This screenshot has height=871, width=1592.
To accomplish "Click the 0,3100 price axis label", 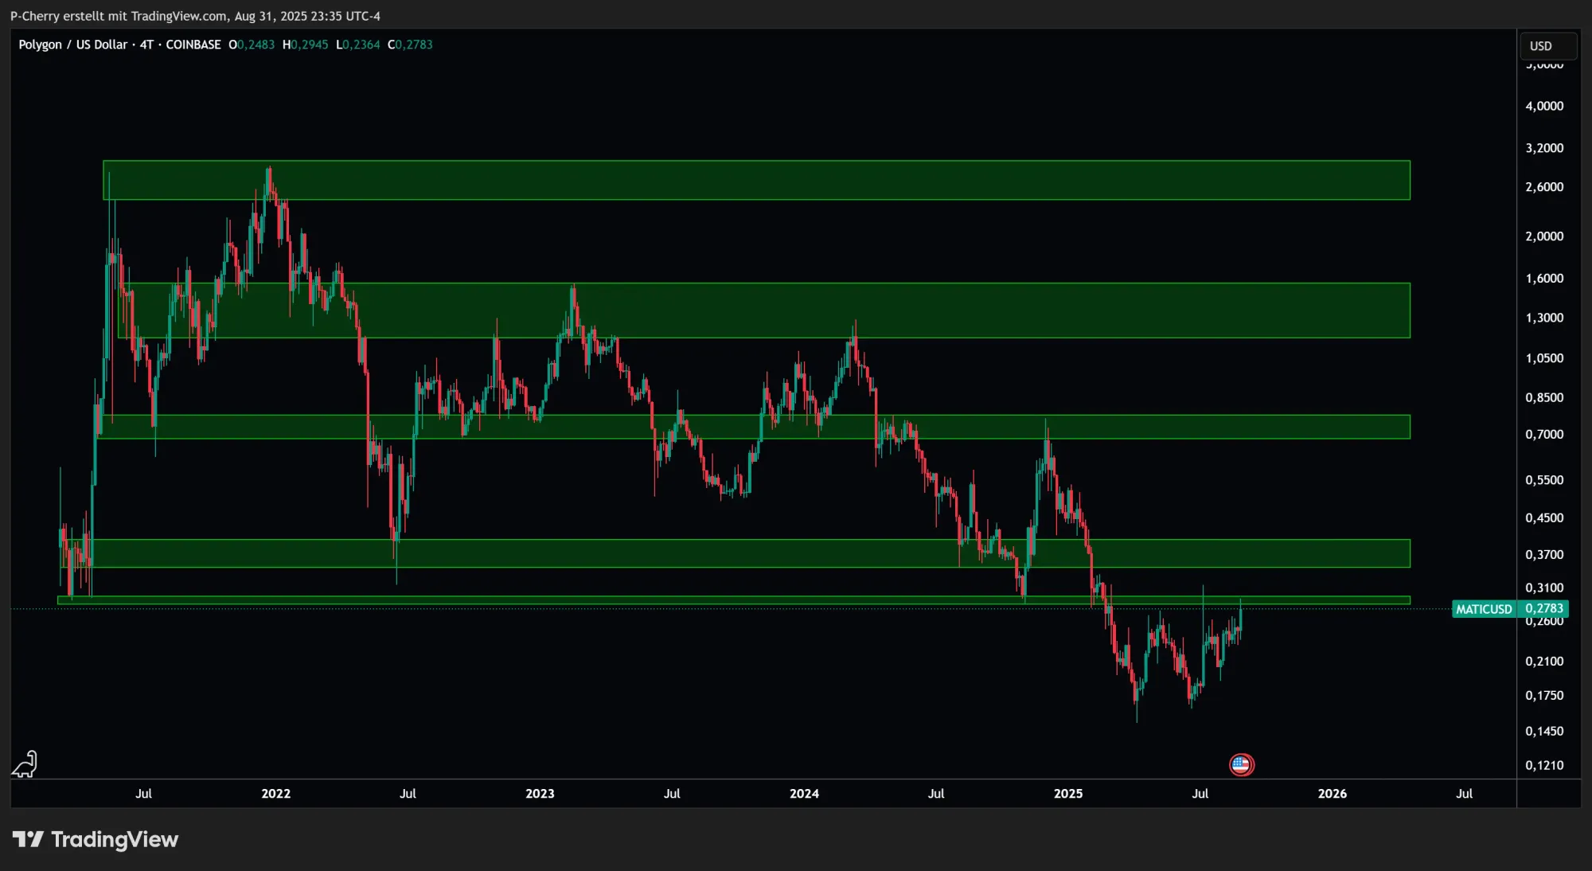I will (x=1544, y=588).
